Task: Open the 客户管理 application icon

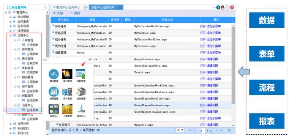Action: pyautogui.click(x=67, y=74)
